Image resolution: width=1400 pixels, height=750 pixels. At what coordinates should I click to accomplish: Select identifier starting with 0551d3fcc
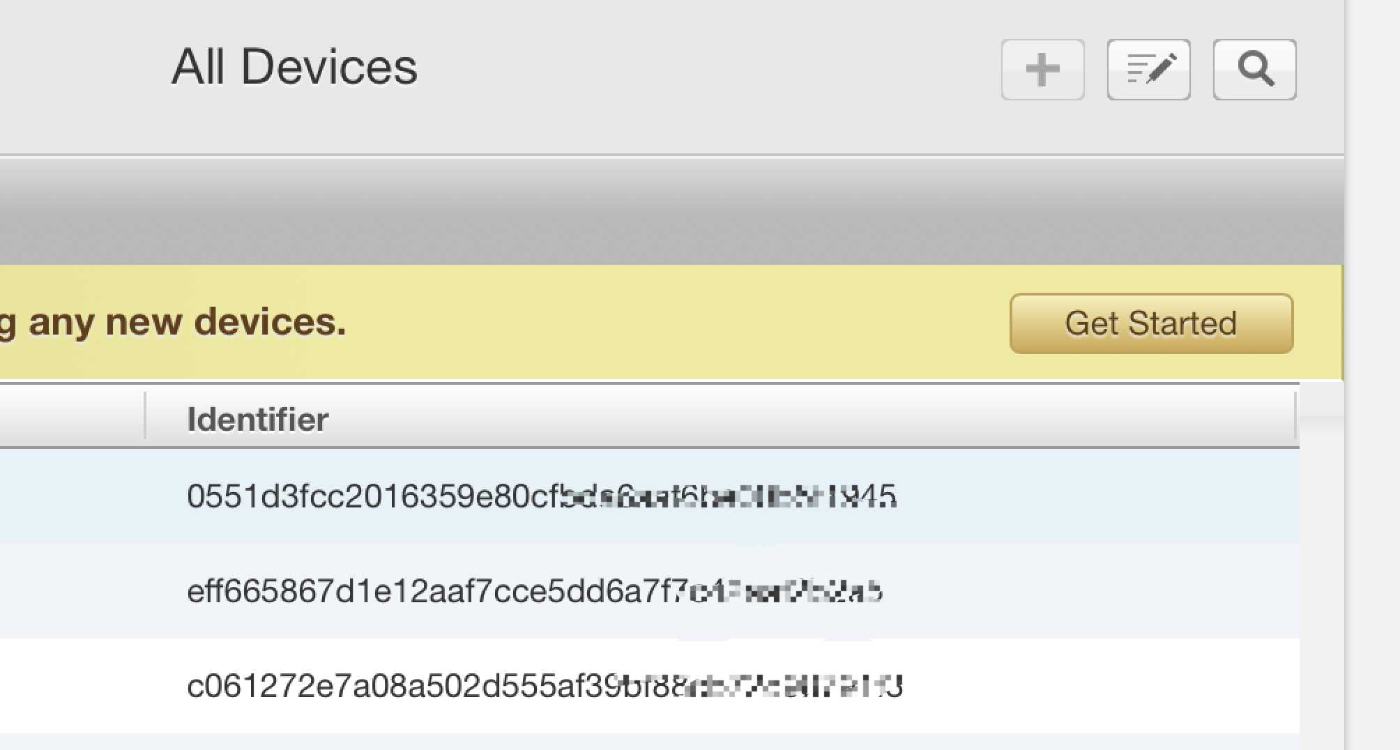click(541, 496)
